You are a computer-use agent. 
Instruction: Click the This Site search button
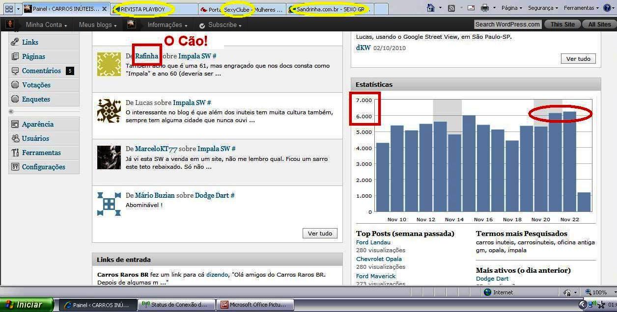[x=562, y=24]
